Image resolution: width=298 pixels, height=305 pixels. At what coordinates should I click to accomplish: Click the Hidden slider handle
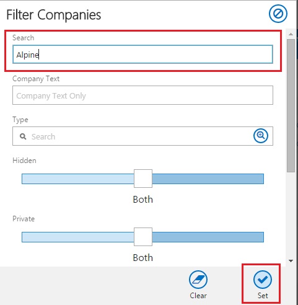[143, 179]
